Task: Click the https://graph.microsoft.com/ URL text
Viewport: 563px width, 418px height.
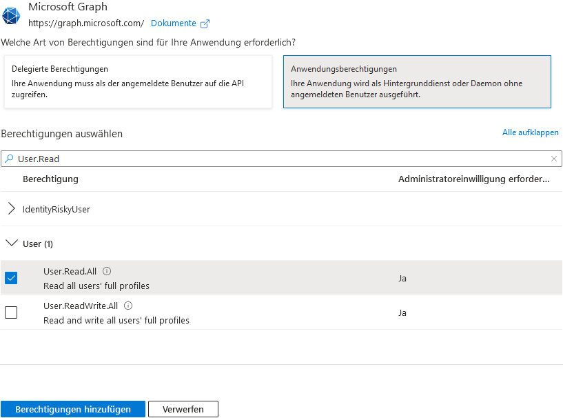Action: 86,23
